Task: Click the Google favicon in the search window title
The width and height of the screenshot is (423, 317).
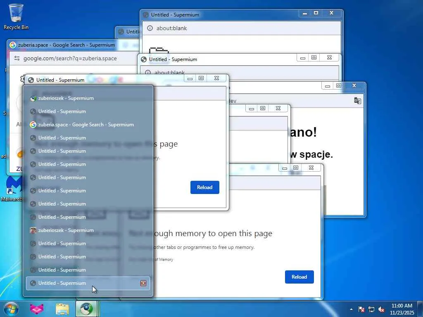Action: 12,45
